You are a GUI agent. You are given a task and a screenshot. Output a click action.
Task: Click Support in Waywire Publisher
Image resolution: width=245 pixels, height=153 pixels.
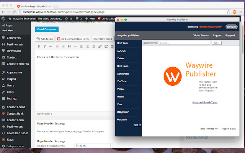[230, 36]
